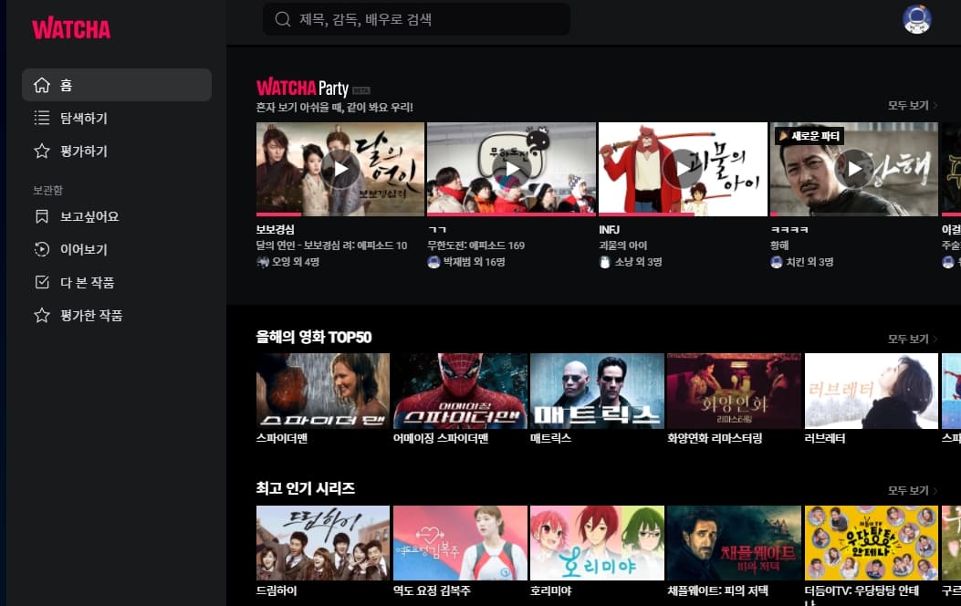Open the 화양연화 리마스터링 thumbnail
The height and width of the screenshot is (606, 961).
click(x=735, y=391)
